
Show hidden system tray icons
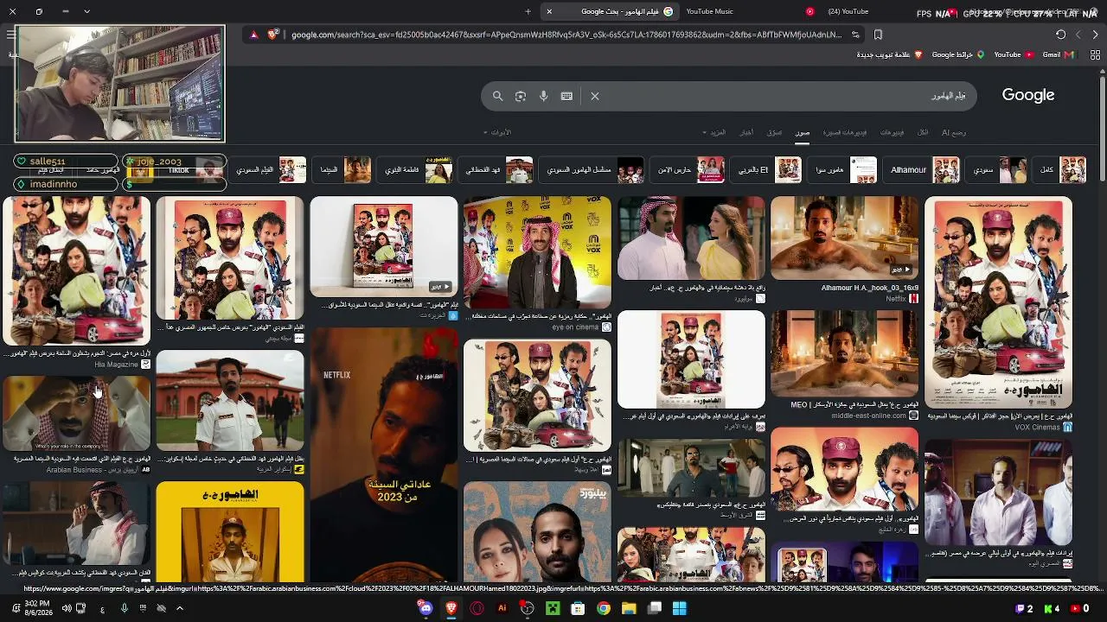180,608
